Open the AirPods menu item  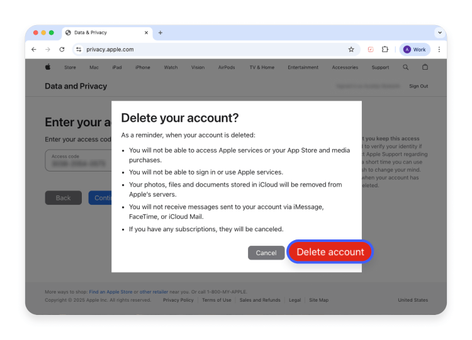click(x=227, y=67)
